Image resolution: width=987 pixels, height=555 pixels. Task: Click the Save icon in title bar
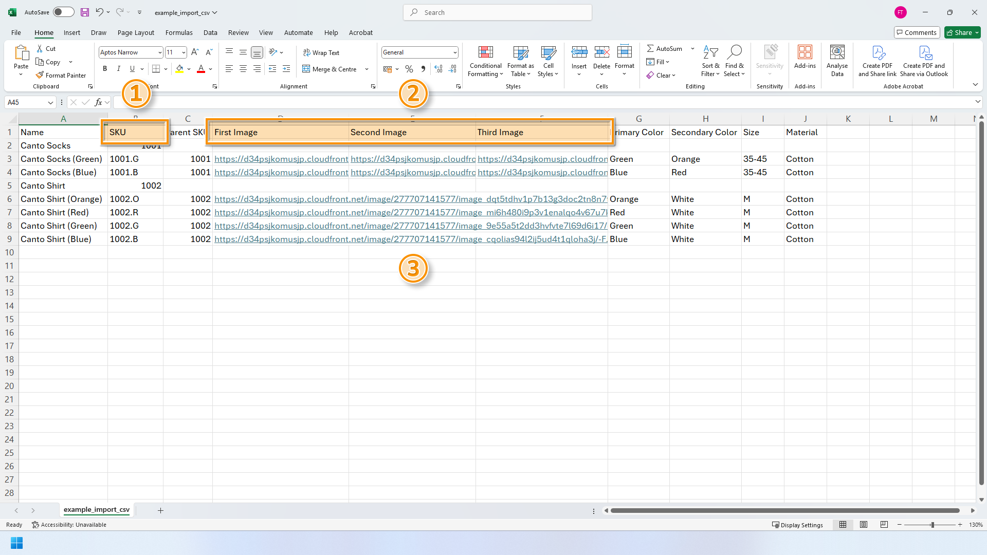coord(85,12)
